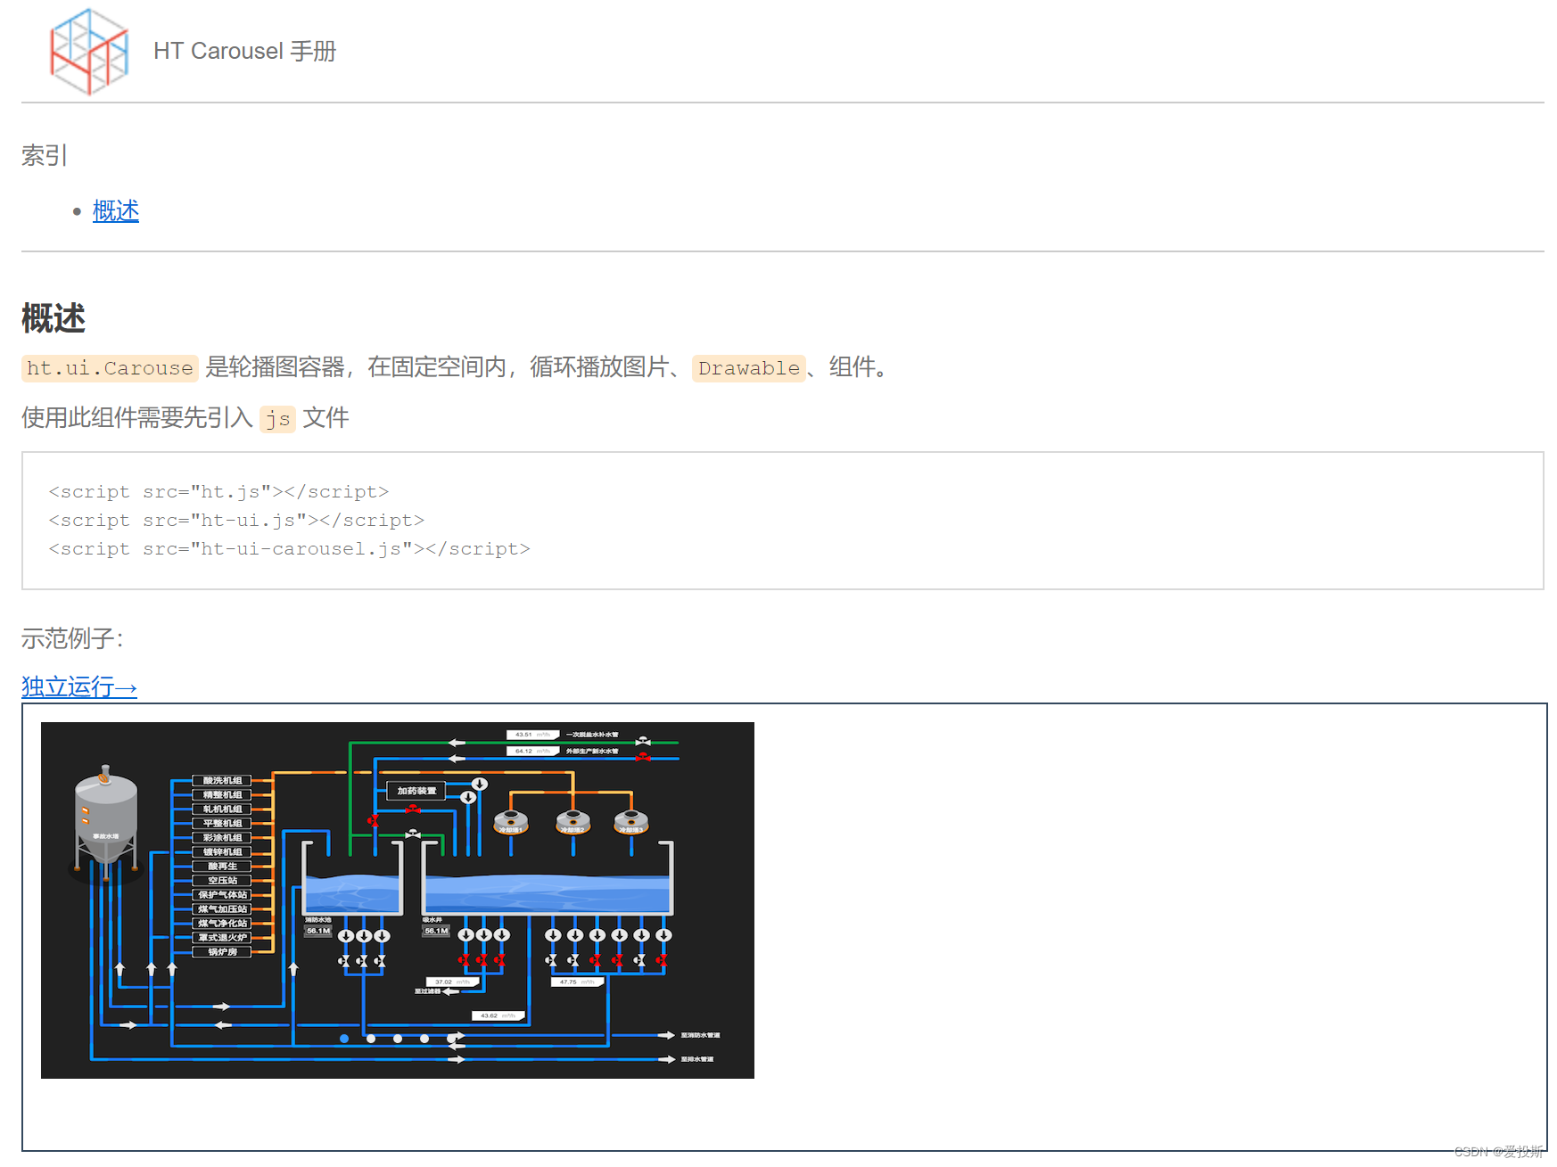This screenshot has height=1167, width=1557.
Task: Follow the 概述 link in the index
Action: (x=115, y=210)
